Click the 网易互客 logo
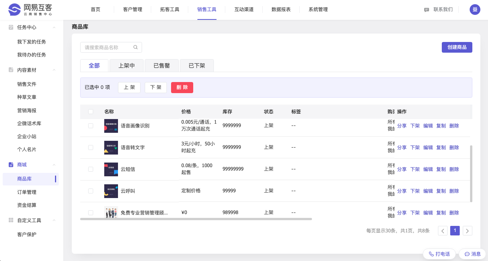 (31, 10)
